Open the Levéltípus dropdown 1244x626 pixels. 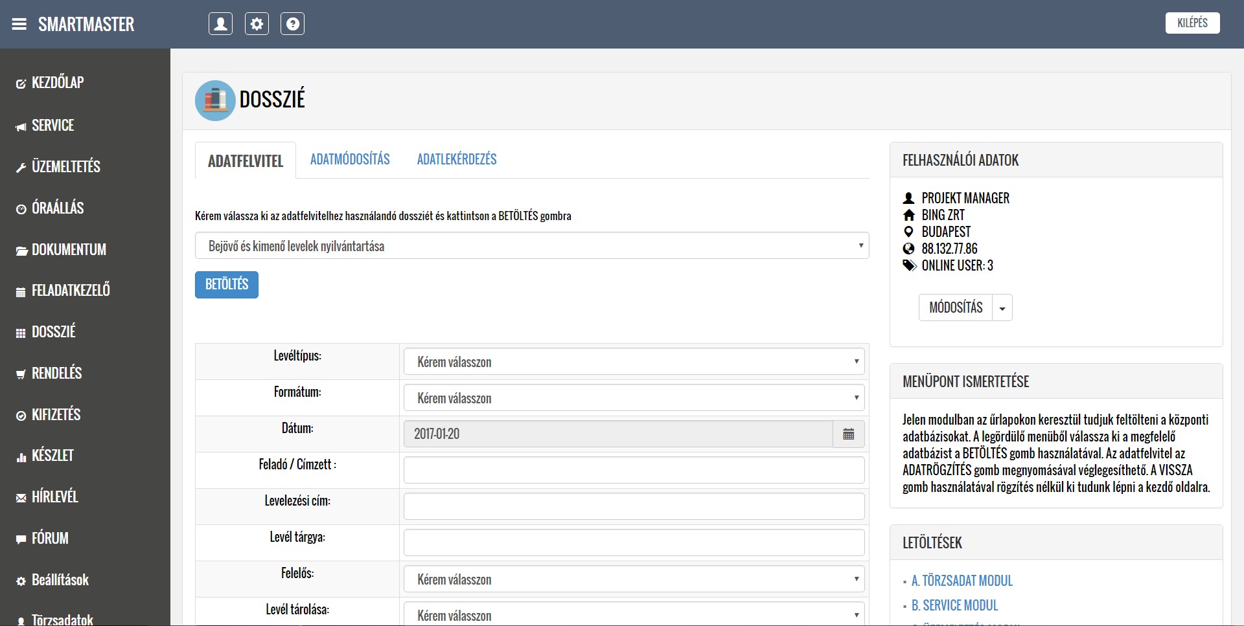[x=634, y=362]
